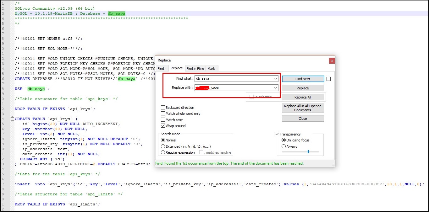
Task: Enable the Backward direction checkbox
Action: tap(163, 108)
